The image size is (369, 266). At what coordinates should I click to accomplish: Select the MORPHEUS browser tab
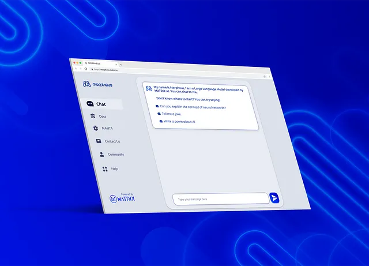[100, 63]
